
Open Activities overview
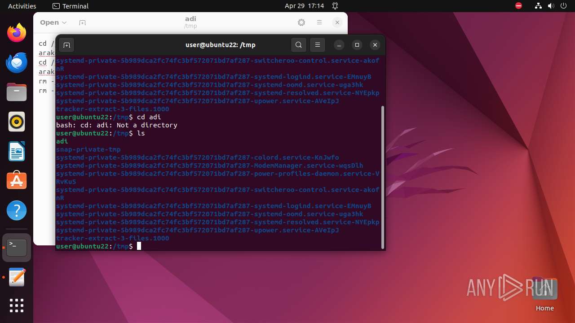pyautogui.click(x=22, y=6)
